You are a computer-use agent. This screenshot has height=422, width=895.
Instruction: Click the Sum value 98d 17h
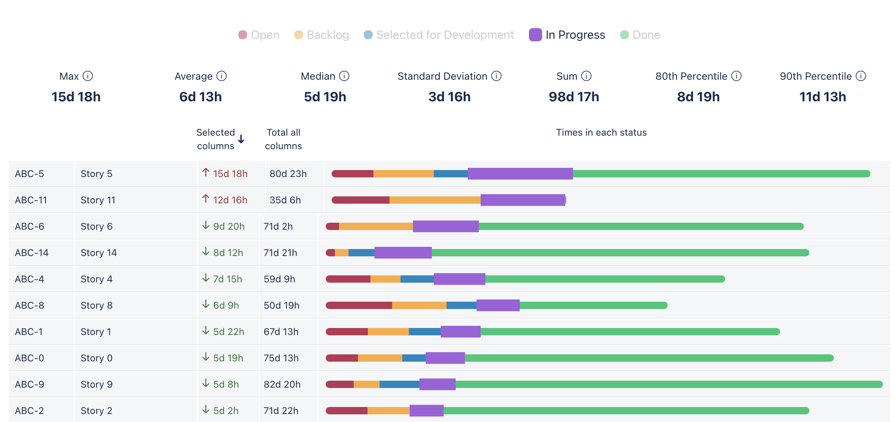[x=574, y=97]
